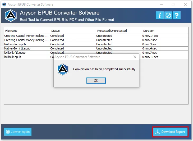Open the info icon in header
The image size is (193, 141).
pyautogui.click(x=159, y=15)
